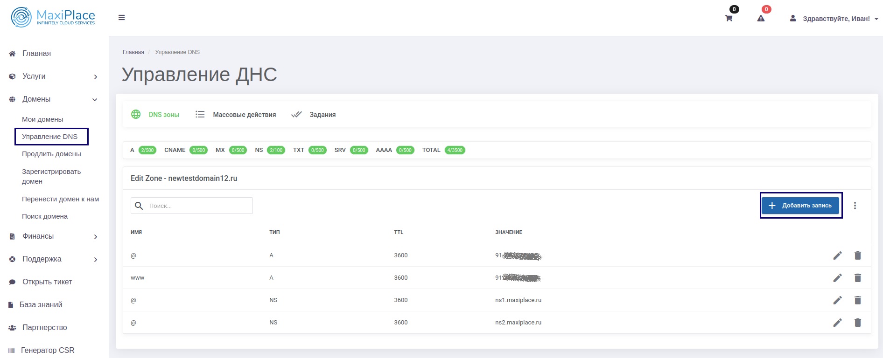Click the Поддержка lifebuoy icon
This screenshot has height=358, width=883.
(x=12, y=259)
